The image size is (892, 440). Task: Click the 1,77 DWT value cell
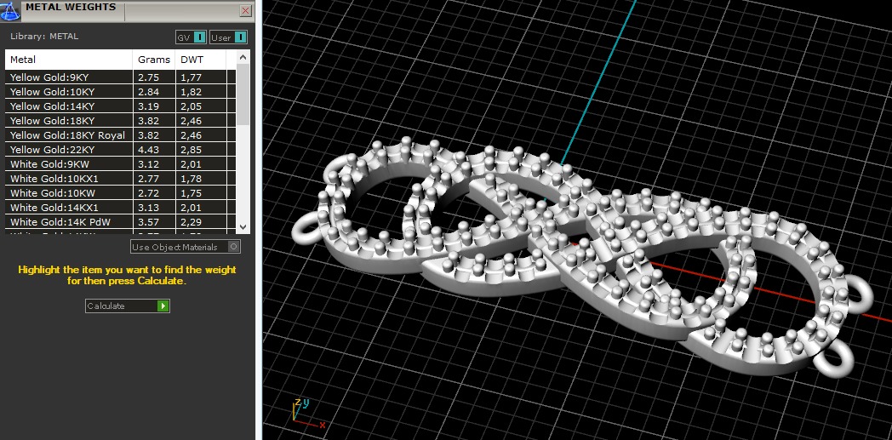point(201,77)
